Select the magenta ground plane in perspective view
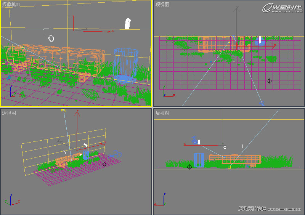This screenshot has width=305, height=215. (77, 170)
